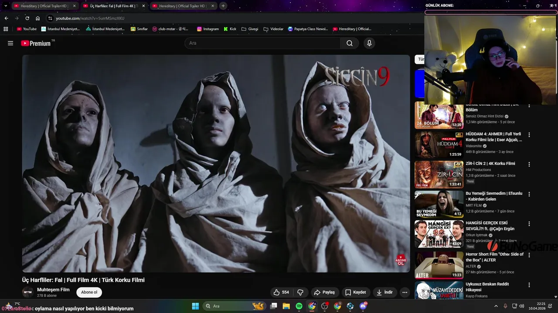Open options menu for HÜDDAM 4 video
The width and height of the screenshot is (558, 313).
(529, 135)
